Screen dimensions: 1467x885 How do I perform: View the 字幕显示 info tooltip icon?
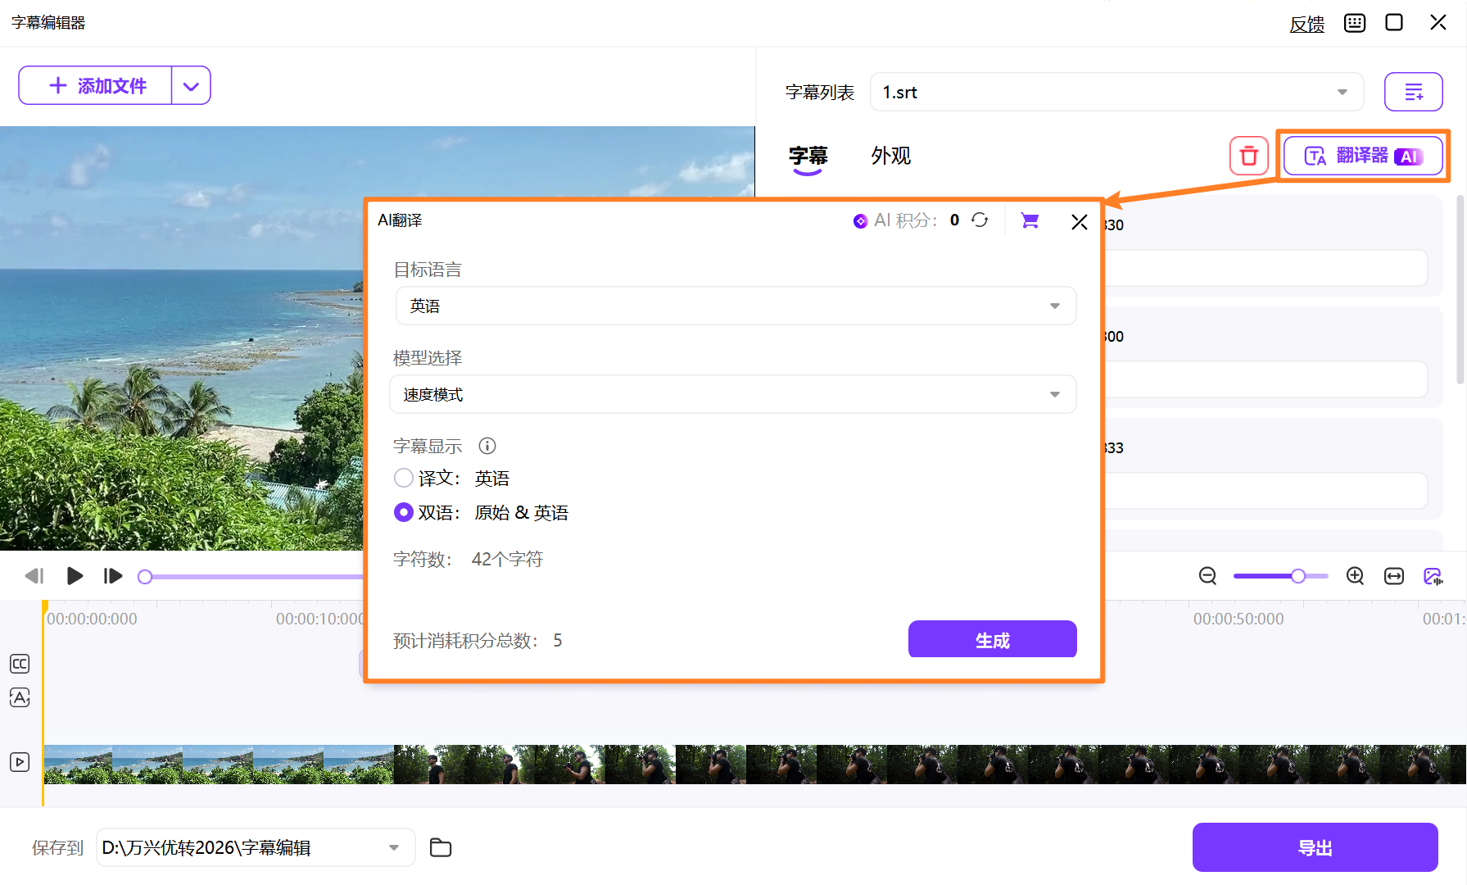pyautogui.click(x=487, y=446)
